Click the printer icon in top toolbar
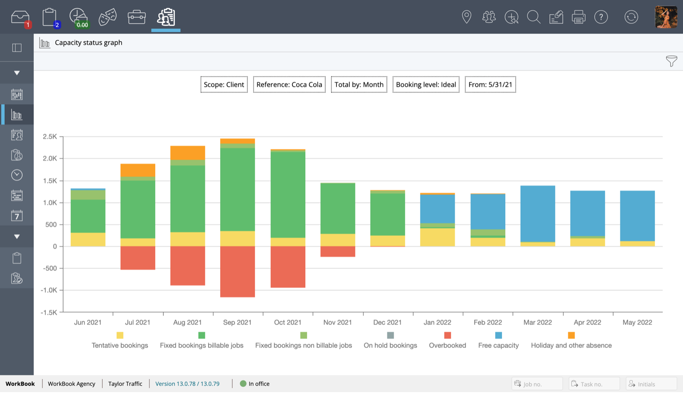The image size is (683, 394). pos(578,18)
